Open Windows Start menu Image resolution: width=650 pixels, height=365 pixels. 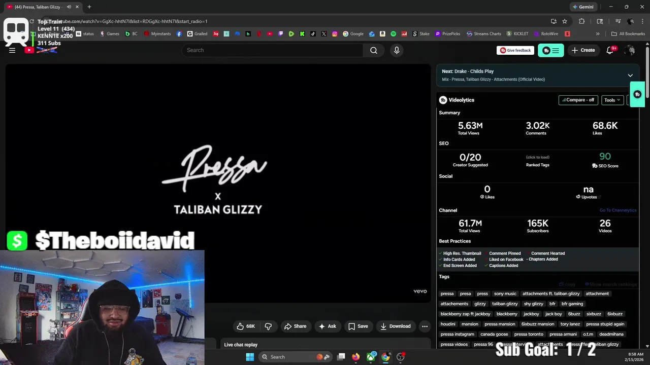[x=250, y=357]
